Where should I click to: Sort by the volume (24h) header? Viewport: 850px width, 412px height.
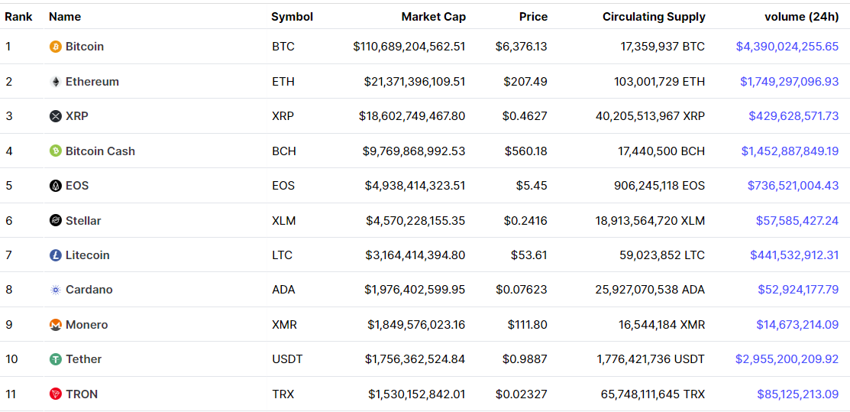click(801, 17)
